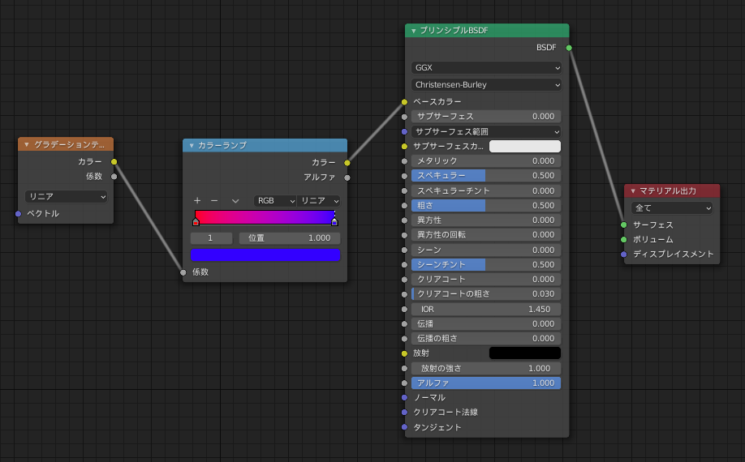Click the 伝播の粗さ slider

tap(486, 339)
